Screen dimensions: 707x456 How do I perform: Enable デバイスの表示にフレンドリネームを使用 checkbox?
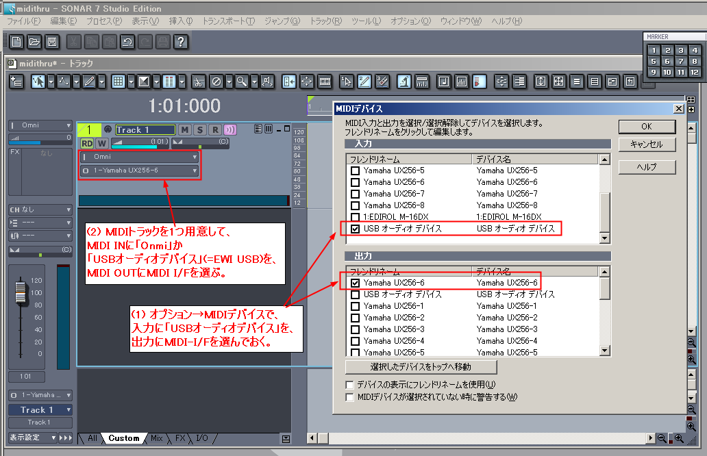tap(349, 385)
